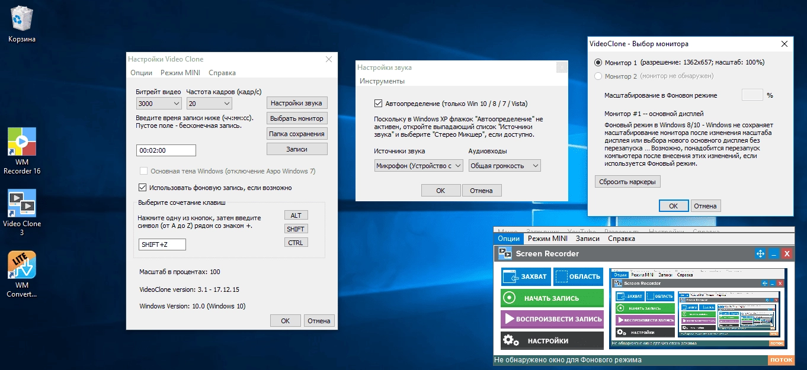Click text 'VideoClone version: 3.1 - 17.12.15'

[190, 289]
